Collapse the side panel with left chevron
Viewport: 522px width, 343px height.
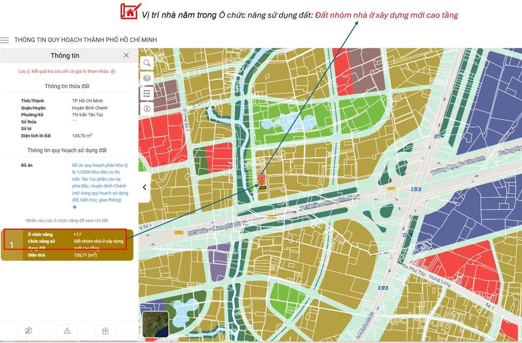(144, 187)
